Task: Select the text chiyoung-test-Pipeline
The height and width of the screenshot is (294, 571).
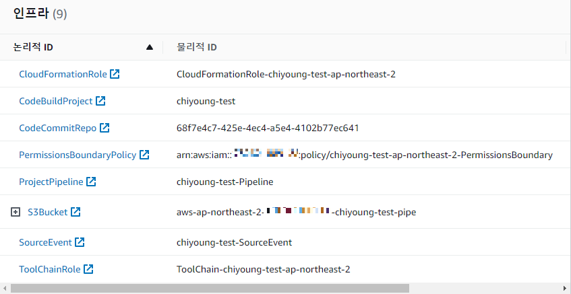Action: pos(224,182)
